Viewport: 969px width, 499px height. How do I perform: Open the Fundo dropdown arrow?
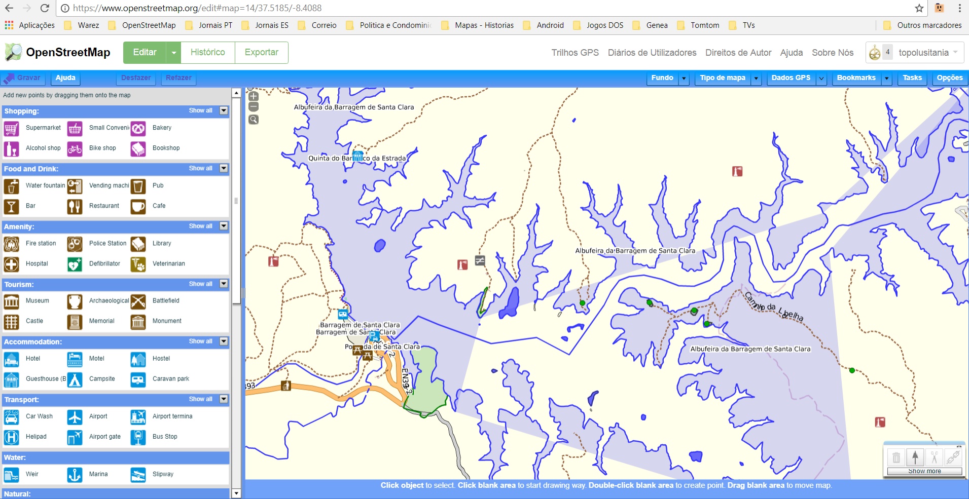tap(684, 78)
